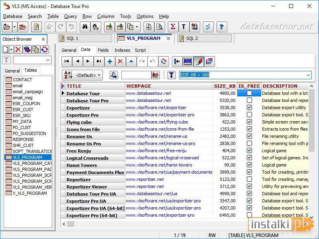
Task: Delete the current record red X icon
Action: tap(120, 61)
